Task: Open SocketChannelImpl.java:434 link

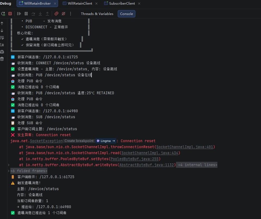Action: (x=150, y=153)
